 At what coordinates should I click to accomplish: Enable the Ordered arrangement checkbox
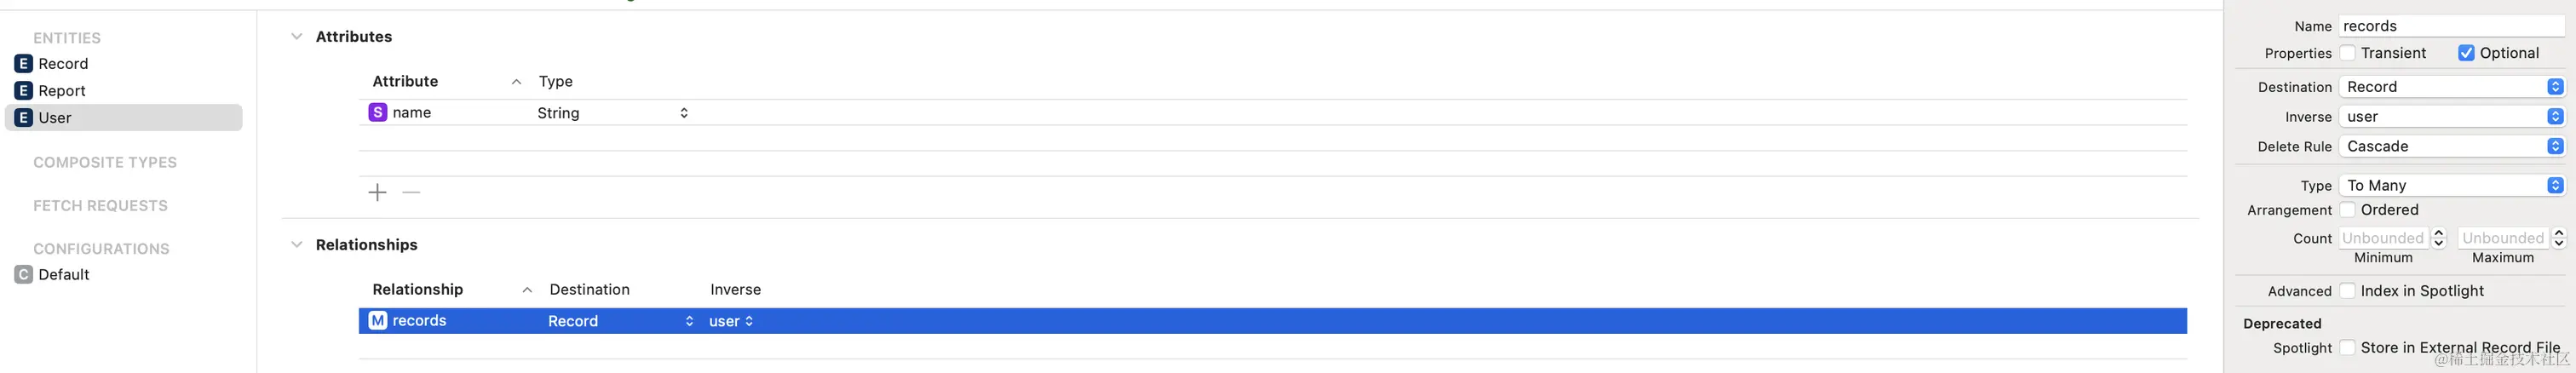pos(2347,210)
